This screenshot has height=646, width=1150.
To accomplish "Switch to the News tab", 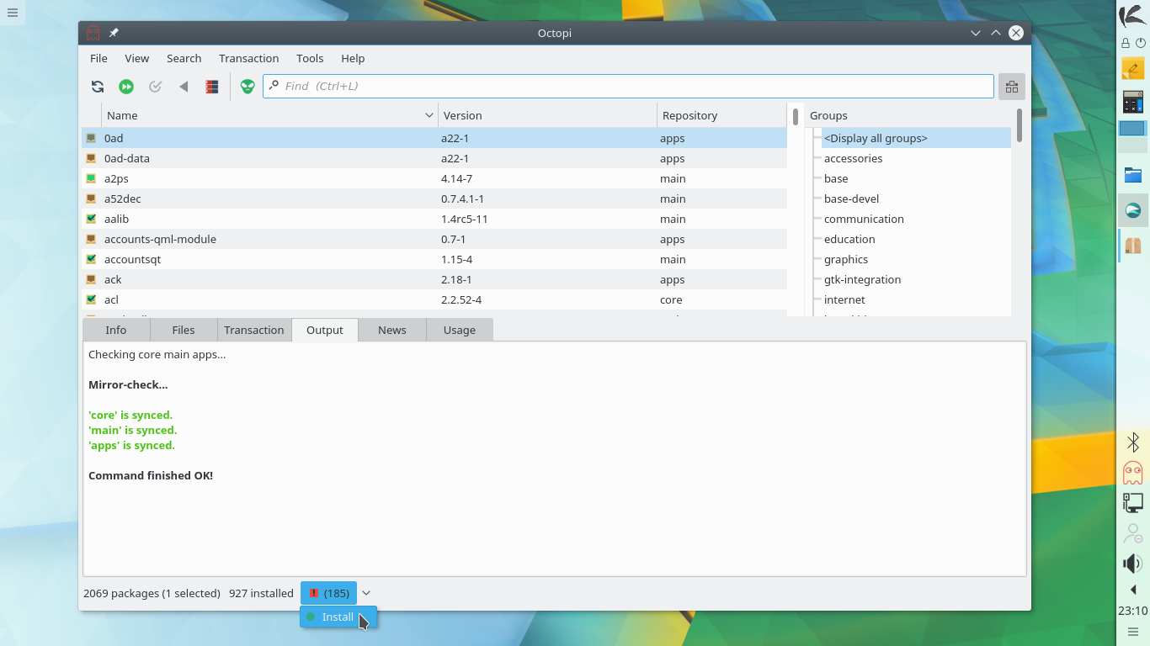I will pos(392,330).
